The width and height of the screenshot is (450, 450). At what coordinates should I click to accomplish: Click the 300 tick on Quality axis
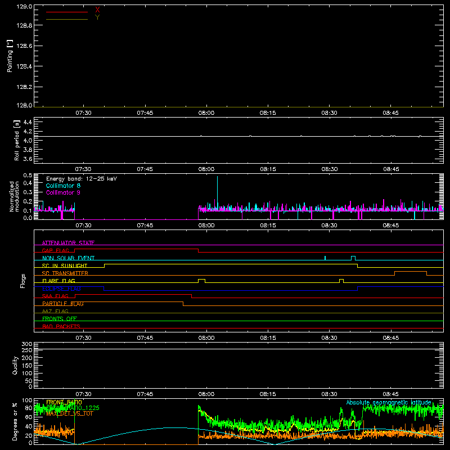[26, 344]
